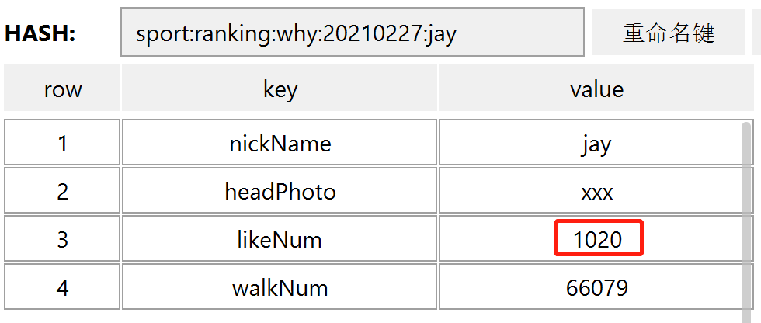Screen dimensions: 761x323
Task: Click the key column header
Action: click(280, 89)
